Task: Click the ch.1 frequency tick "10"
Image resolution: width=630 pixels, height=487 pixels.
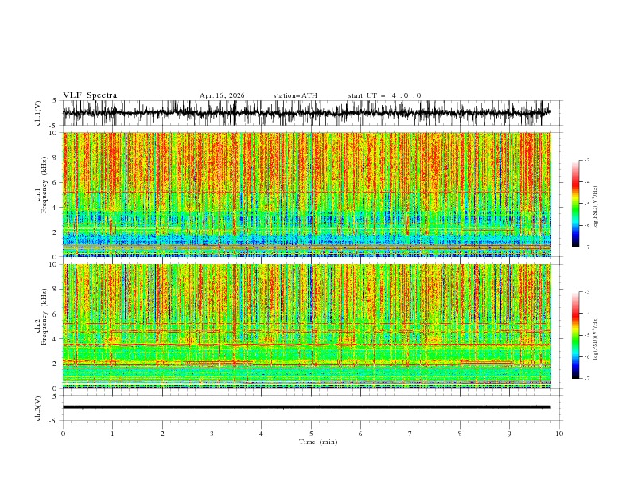Action: 52,133
